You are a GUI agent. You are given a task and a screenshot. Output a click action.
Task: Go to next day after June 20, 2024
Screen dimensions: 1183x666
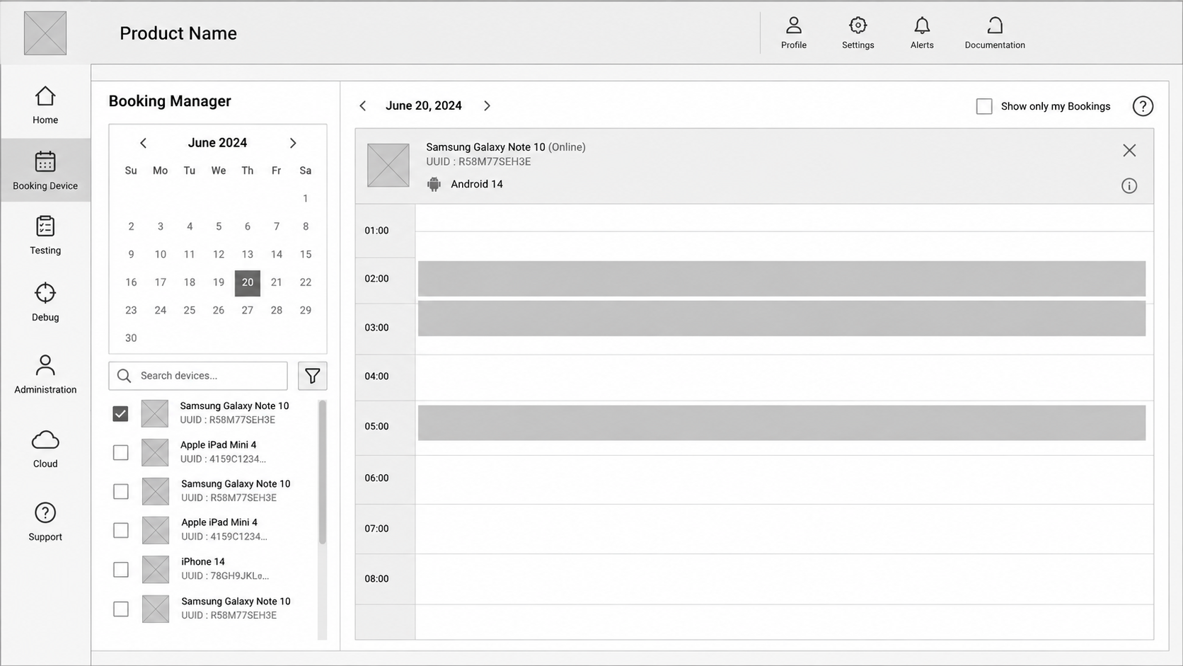[487, 106]
